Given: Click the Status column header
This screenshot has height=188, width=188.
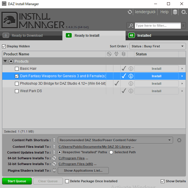Looking at the screenshot, I should pyautogui.click(x=156, y=54).
